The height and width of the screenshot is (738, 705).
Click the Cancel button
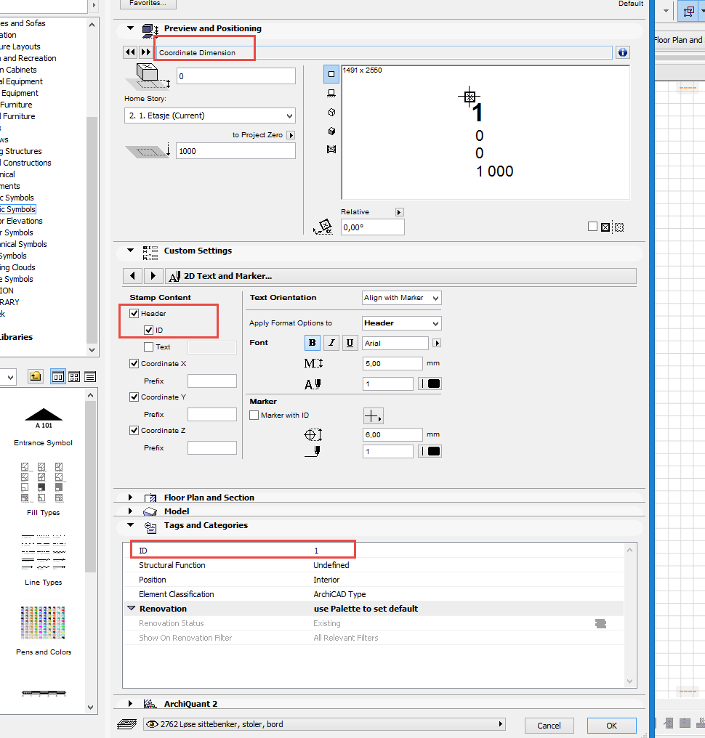click(549, 725)
